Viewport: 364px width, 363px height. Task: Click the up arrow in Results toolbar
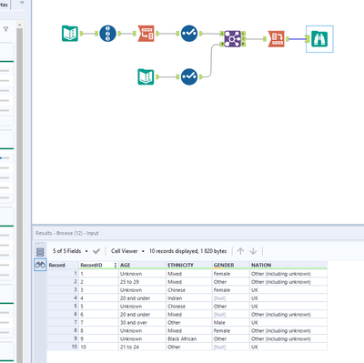tap(240, 251)
